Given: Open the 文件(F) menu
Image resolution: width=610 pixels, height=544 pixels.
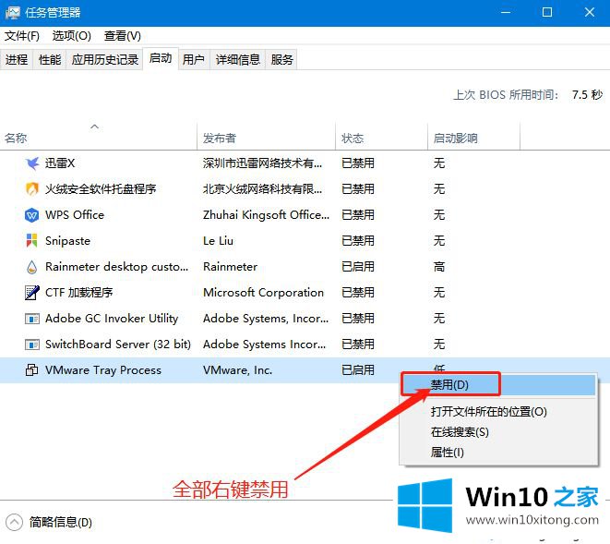Looking at the screenshot, I should pos(22,36).
